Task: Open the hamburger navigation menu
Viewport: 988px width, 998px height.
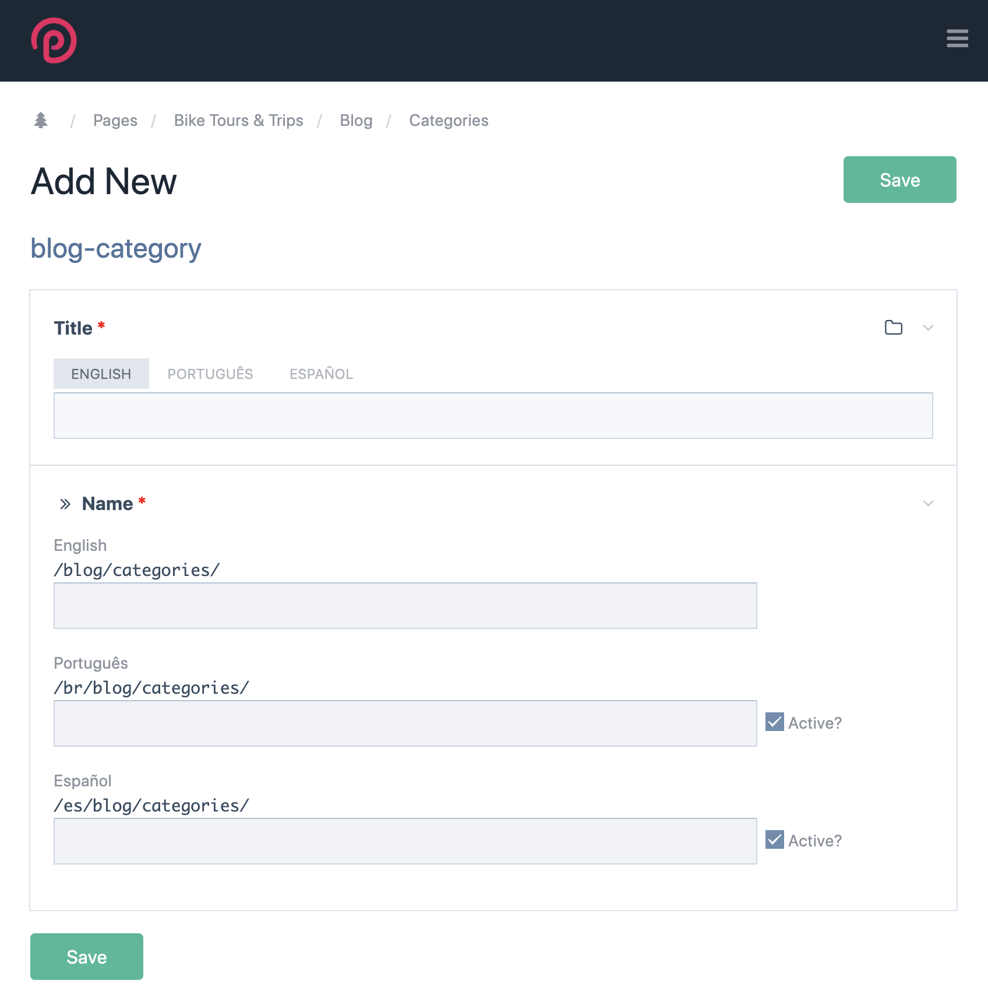Action: click(957, 39)
